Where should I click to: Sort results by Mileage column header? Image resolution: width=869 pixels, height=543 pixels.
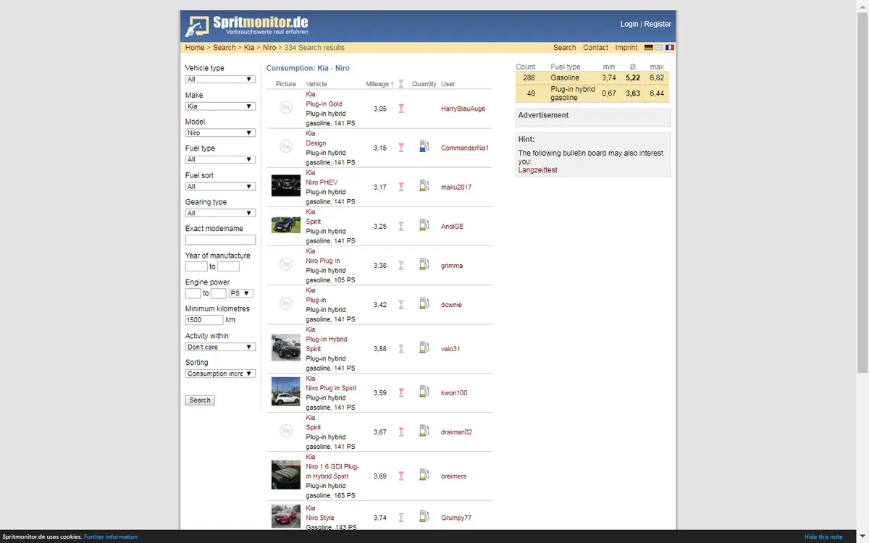377,84
